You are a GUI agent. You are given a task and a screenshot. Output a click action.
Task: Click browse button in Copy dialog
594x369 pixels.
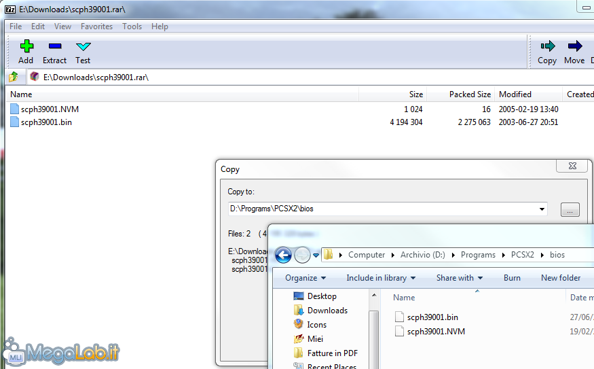[x=570, y=209]
